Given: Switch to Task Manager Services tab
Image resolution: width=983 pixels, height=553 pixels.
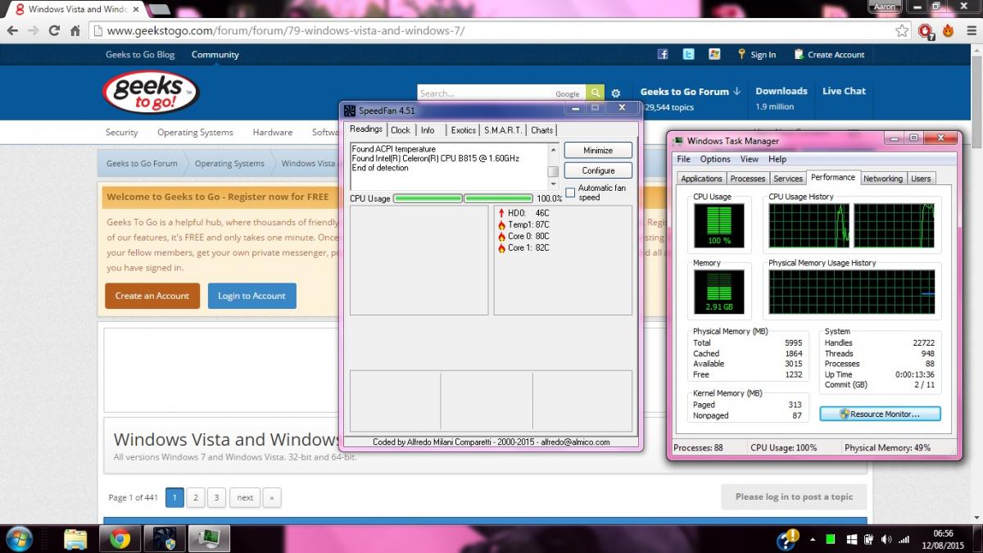Looking at the screenshot, I should (x=788, y=179).
